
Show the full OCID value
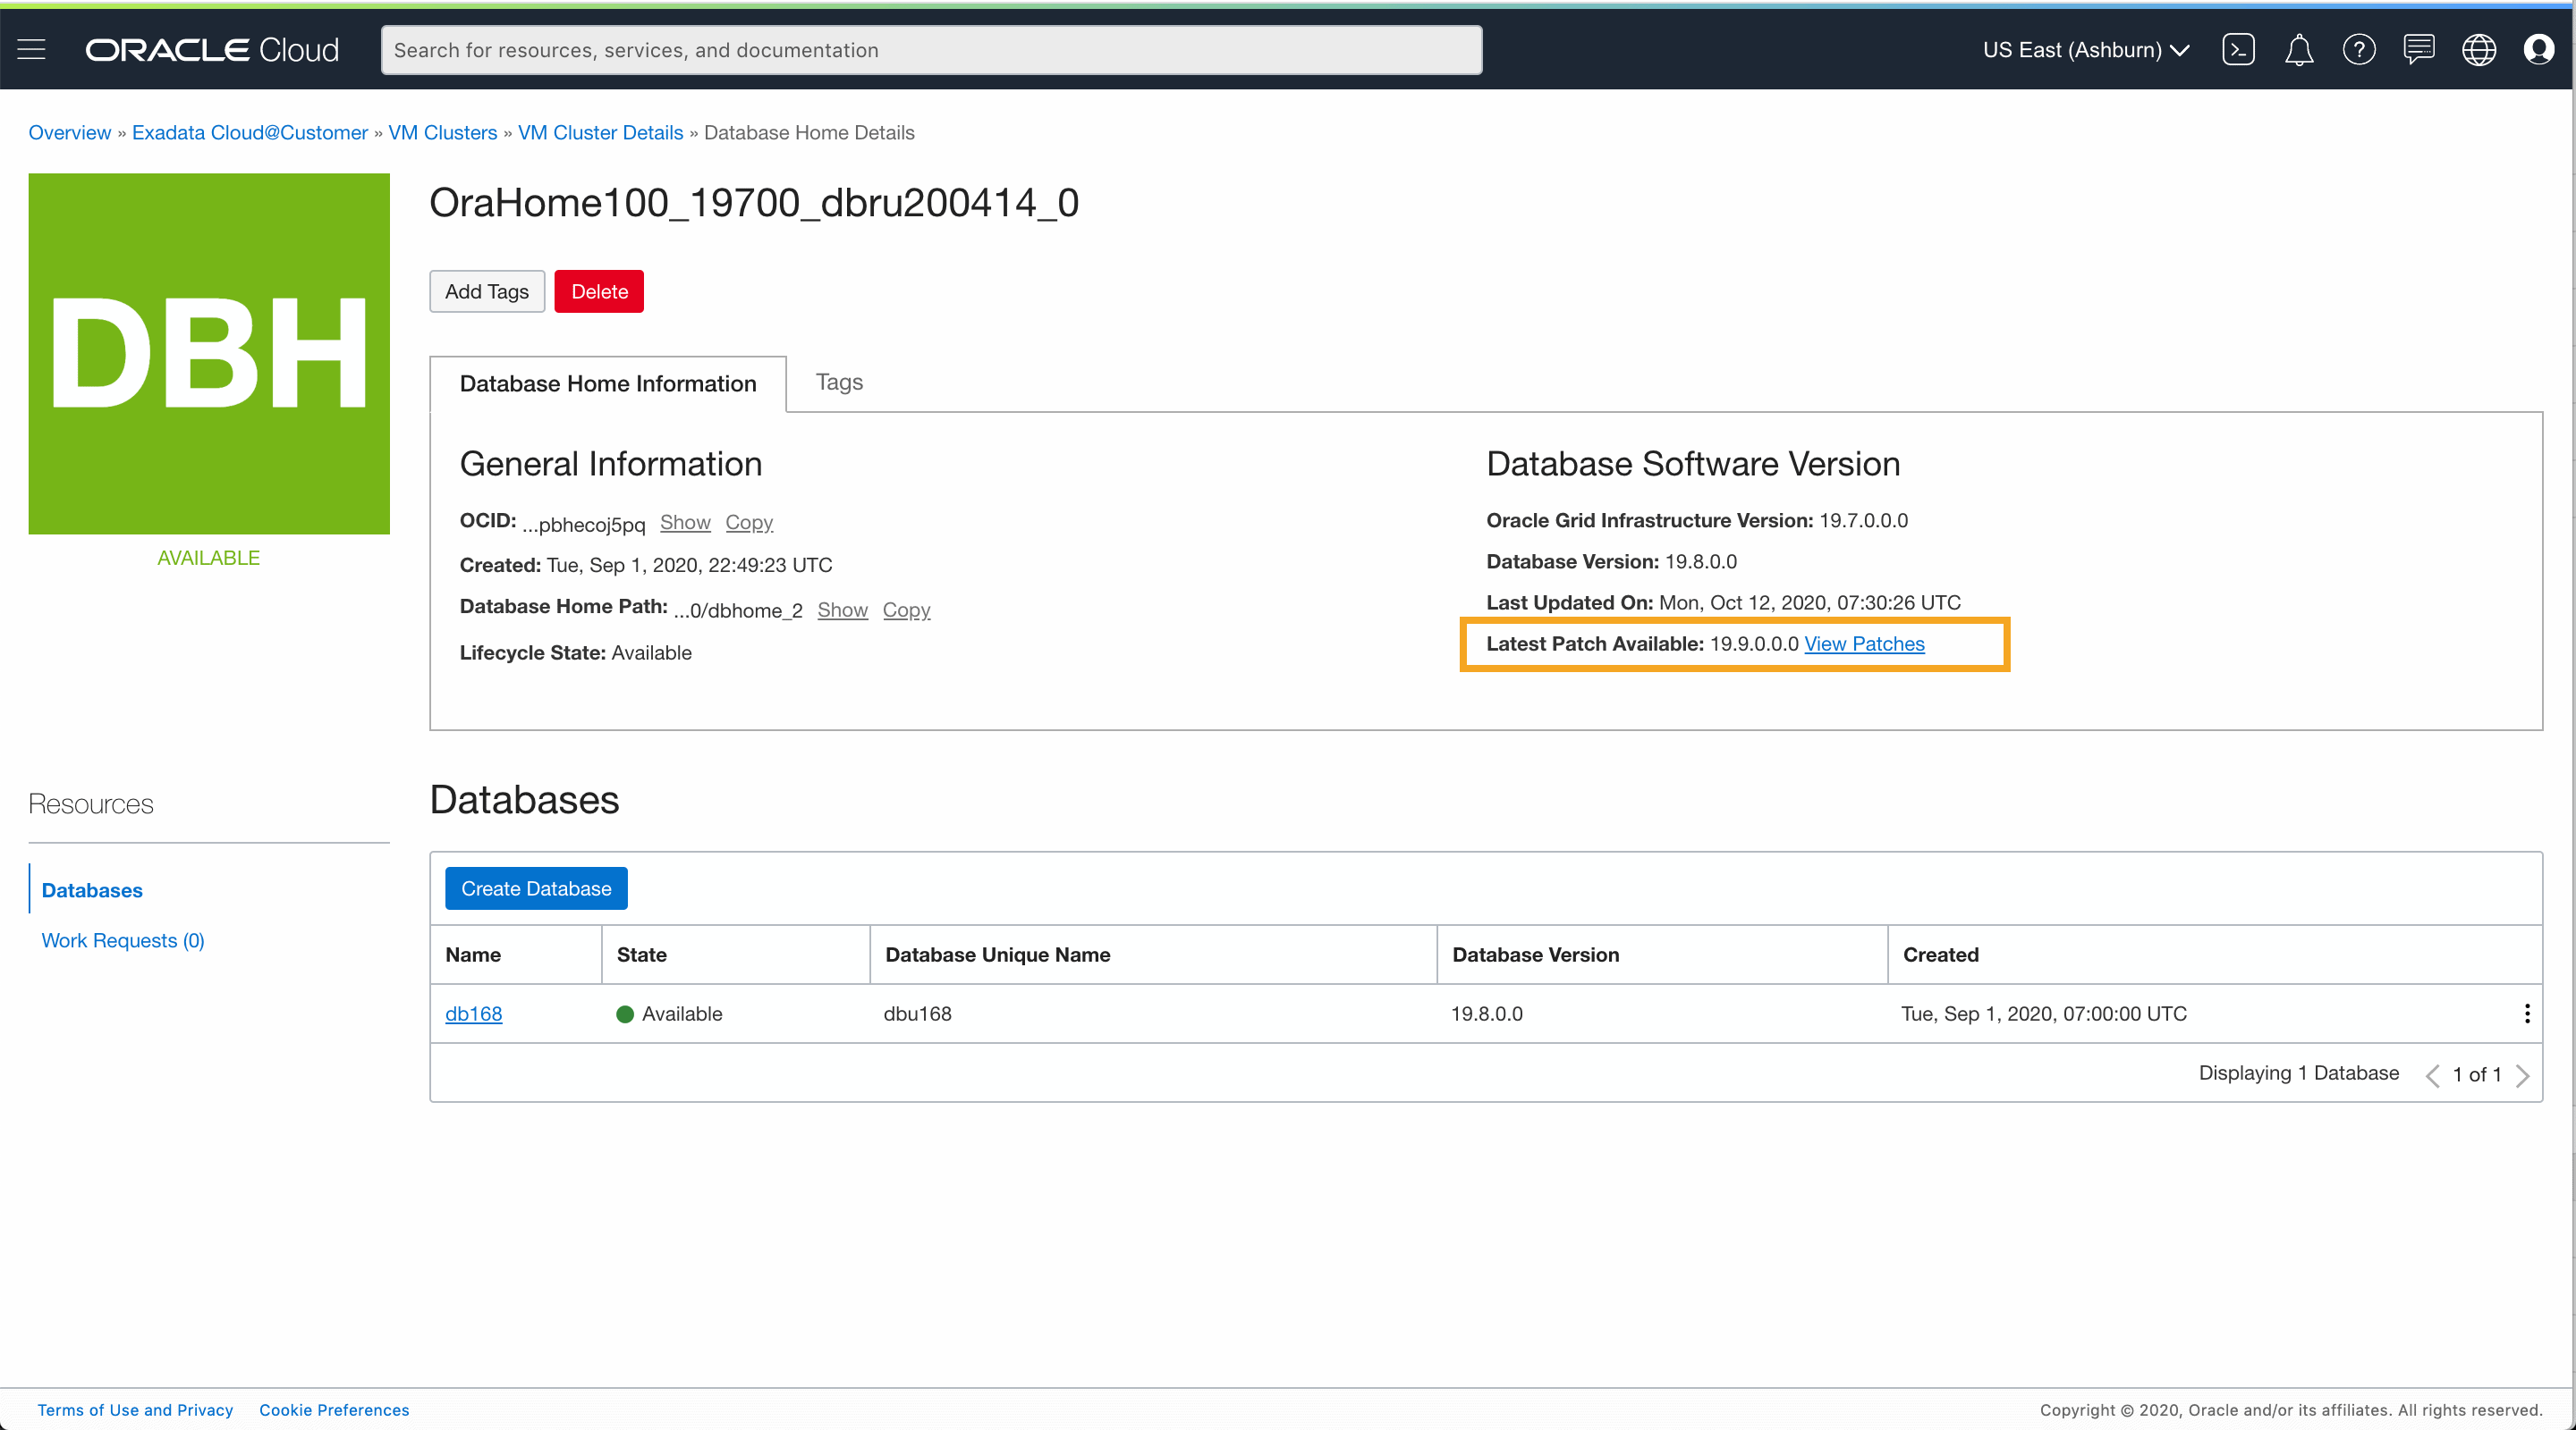pyautogui.click(x=685, y=523)
